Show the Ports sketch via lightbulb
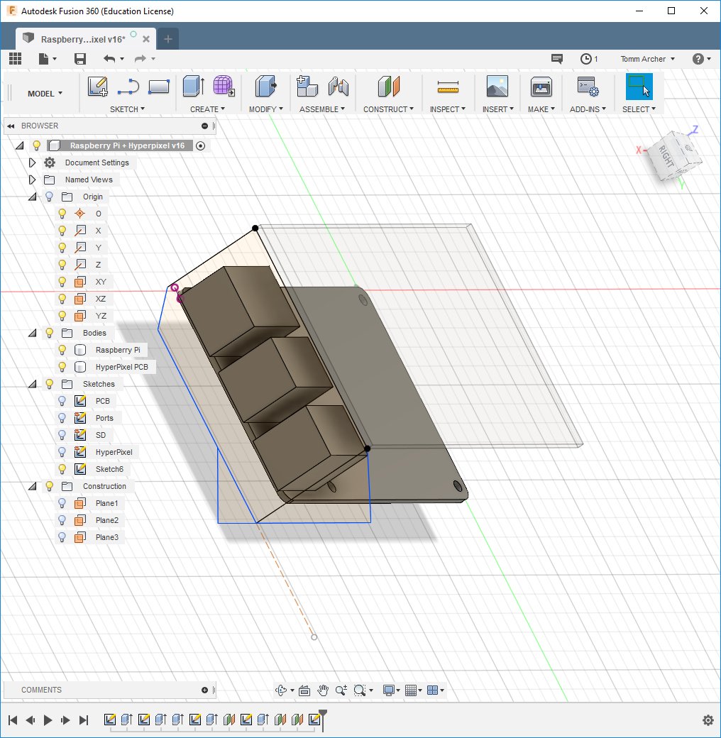This screenshot has width=721, height=738. 62,418
